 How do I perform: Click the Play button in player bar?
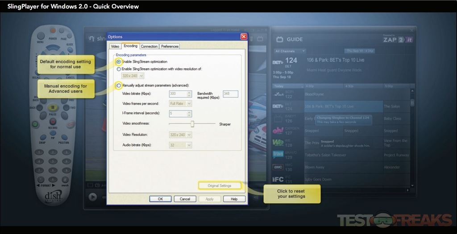[92, 197]
